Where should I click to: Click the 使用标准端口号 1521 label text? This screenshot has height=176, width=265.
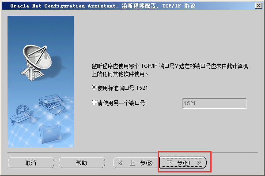click(123, 88)
